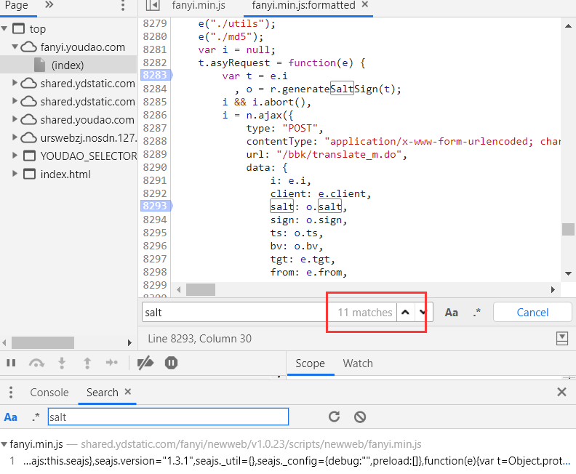Step over the next function call
This screenshot has height=474, width=576.
click(x=36, y=363)
